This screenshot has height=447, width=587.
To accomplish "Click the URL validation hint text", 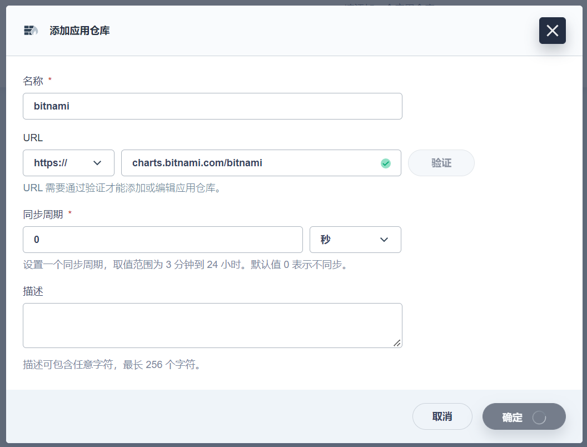I will click(123, 188).
